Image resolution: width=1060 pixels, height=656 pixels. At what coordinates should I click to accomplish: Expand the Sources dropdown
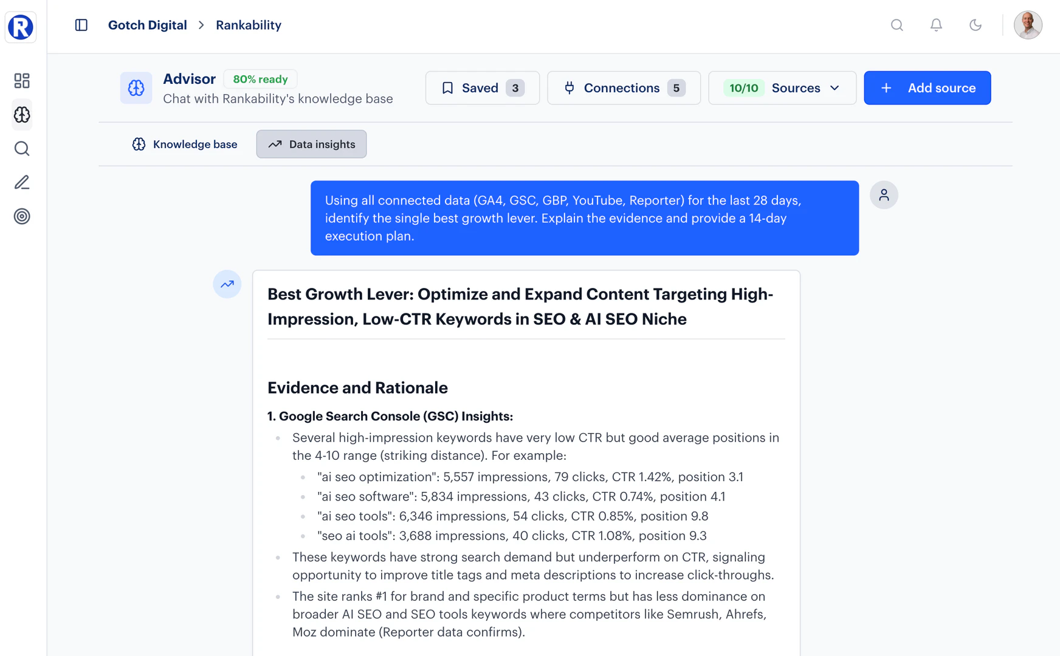pyautogui.click(x=782, y=88)
